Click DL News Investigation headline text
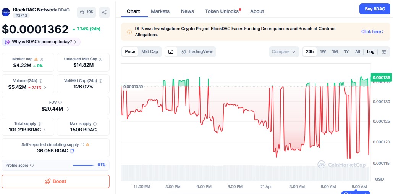393x194 pixels. (235, 32)
